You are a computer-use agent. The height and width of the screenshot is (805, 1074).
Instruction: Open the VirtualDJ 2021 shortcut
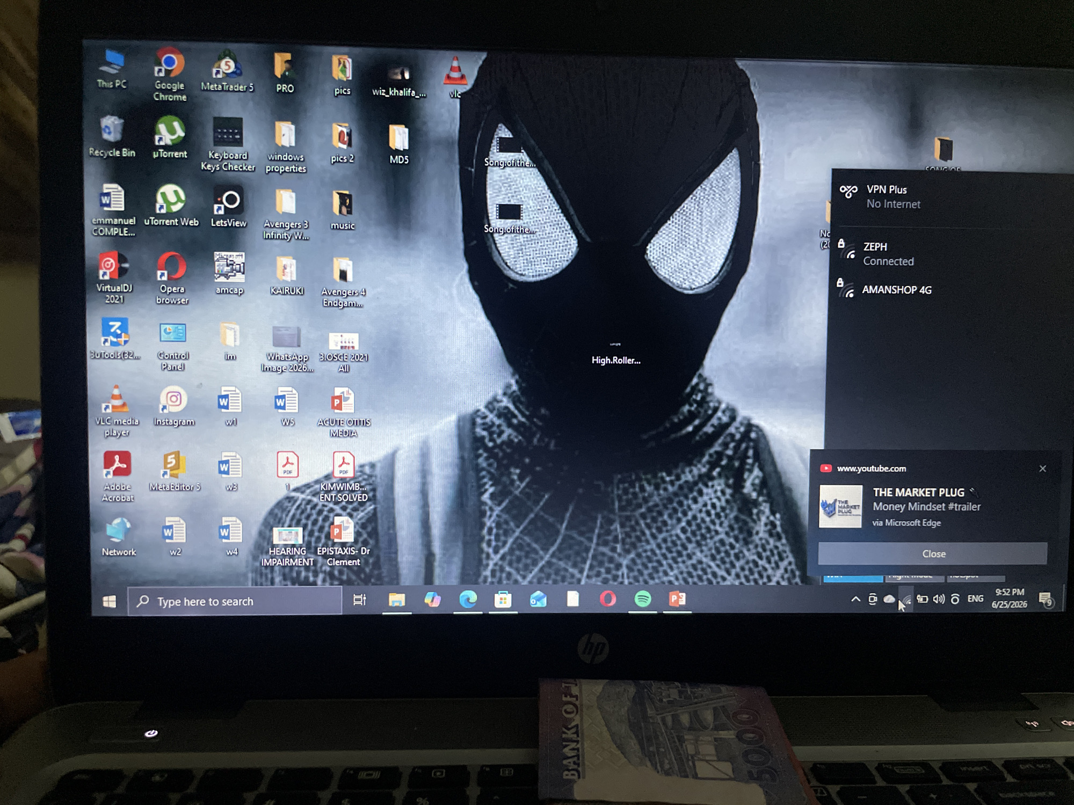[x=114, y=277]
